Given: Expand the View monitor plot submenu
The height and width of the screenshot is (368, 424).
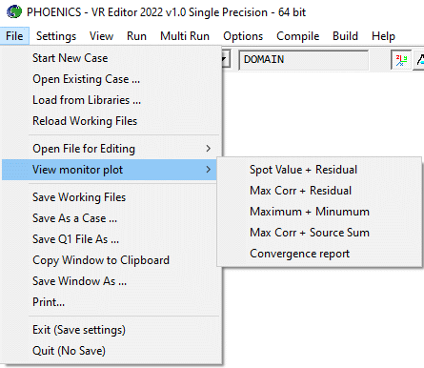Looking at the screenshot, I should click(x=110, y=170).
